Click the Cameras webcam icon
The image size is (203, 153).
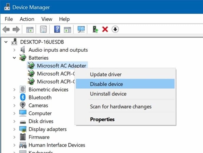[23, 105]
